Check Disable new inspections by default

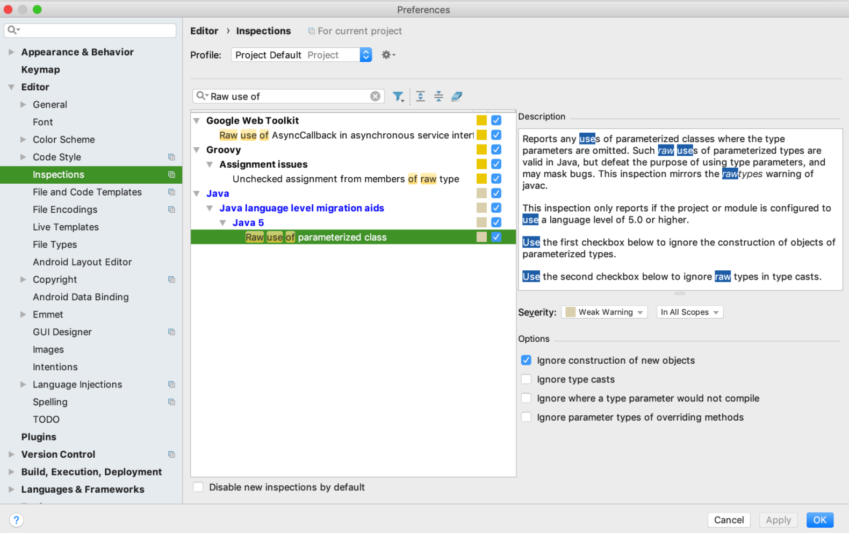click(x=198, y=487)
